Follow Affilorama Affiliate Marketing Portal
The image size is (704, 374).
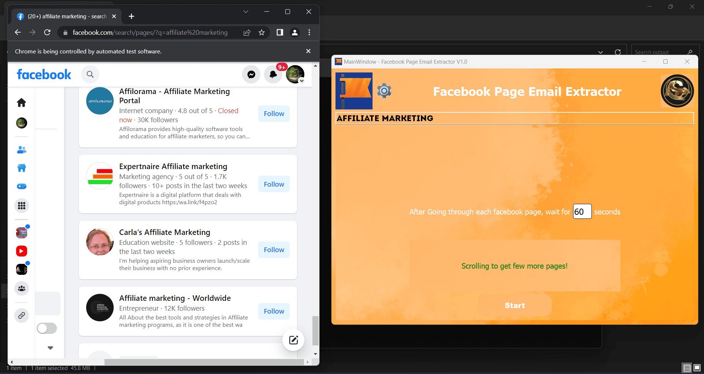[x=274, y=113]
